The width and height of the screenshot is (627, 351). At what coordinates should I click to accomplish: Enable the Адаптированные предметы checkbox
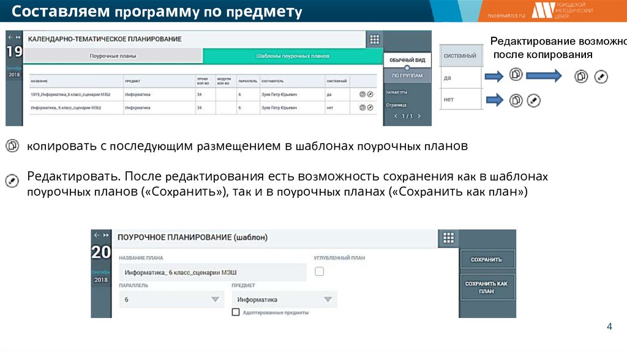point(236,312)
